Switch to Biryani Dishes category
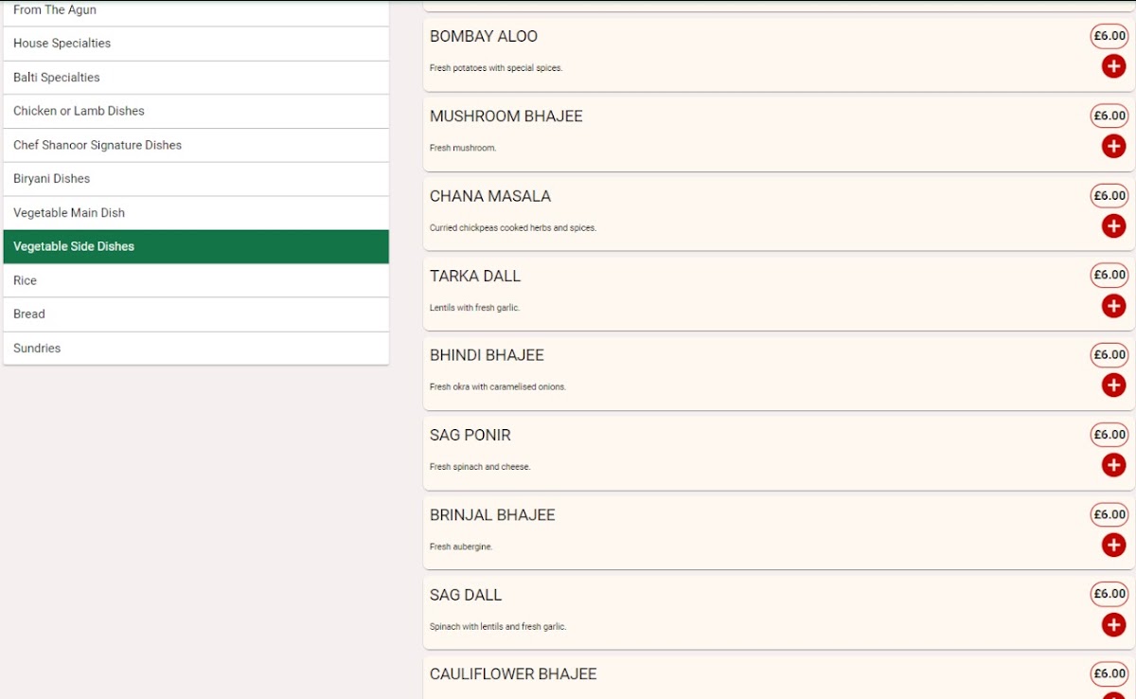Screen dimensions: 1136x699 (x=196, y=179)
